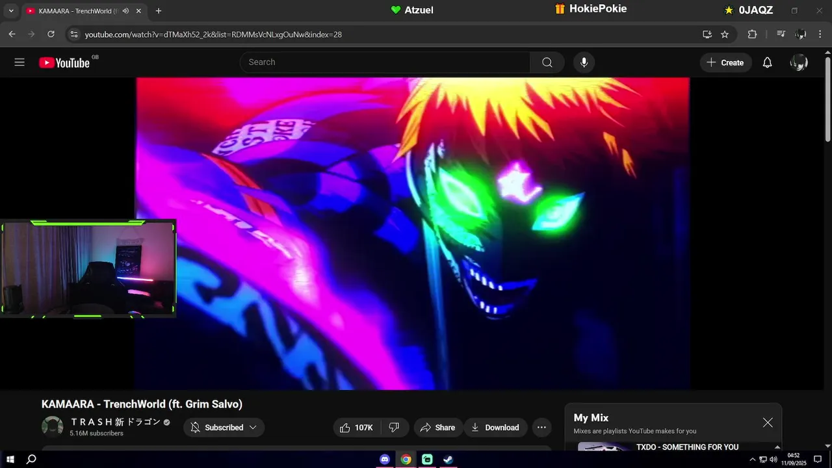Like the video with 107K thumbs up
The width and height of the screenshot is (832, 468).
coord(356,427)
